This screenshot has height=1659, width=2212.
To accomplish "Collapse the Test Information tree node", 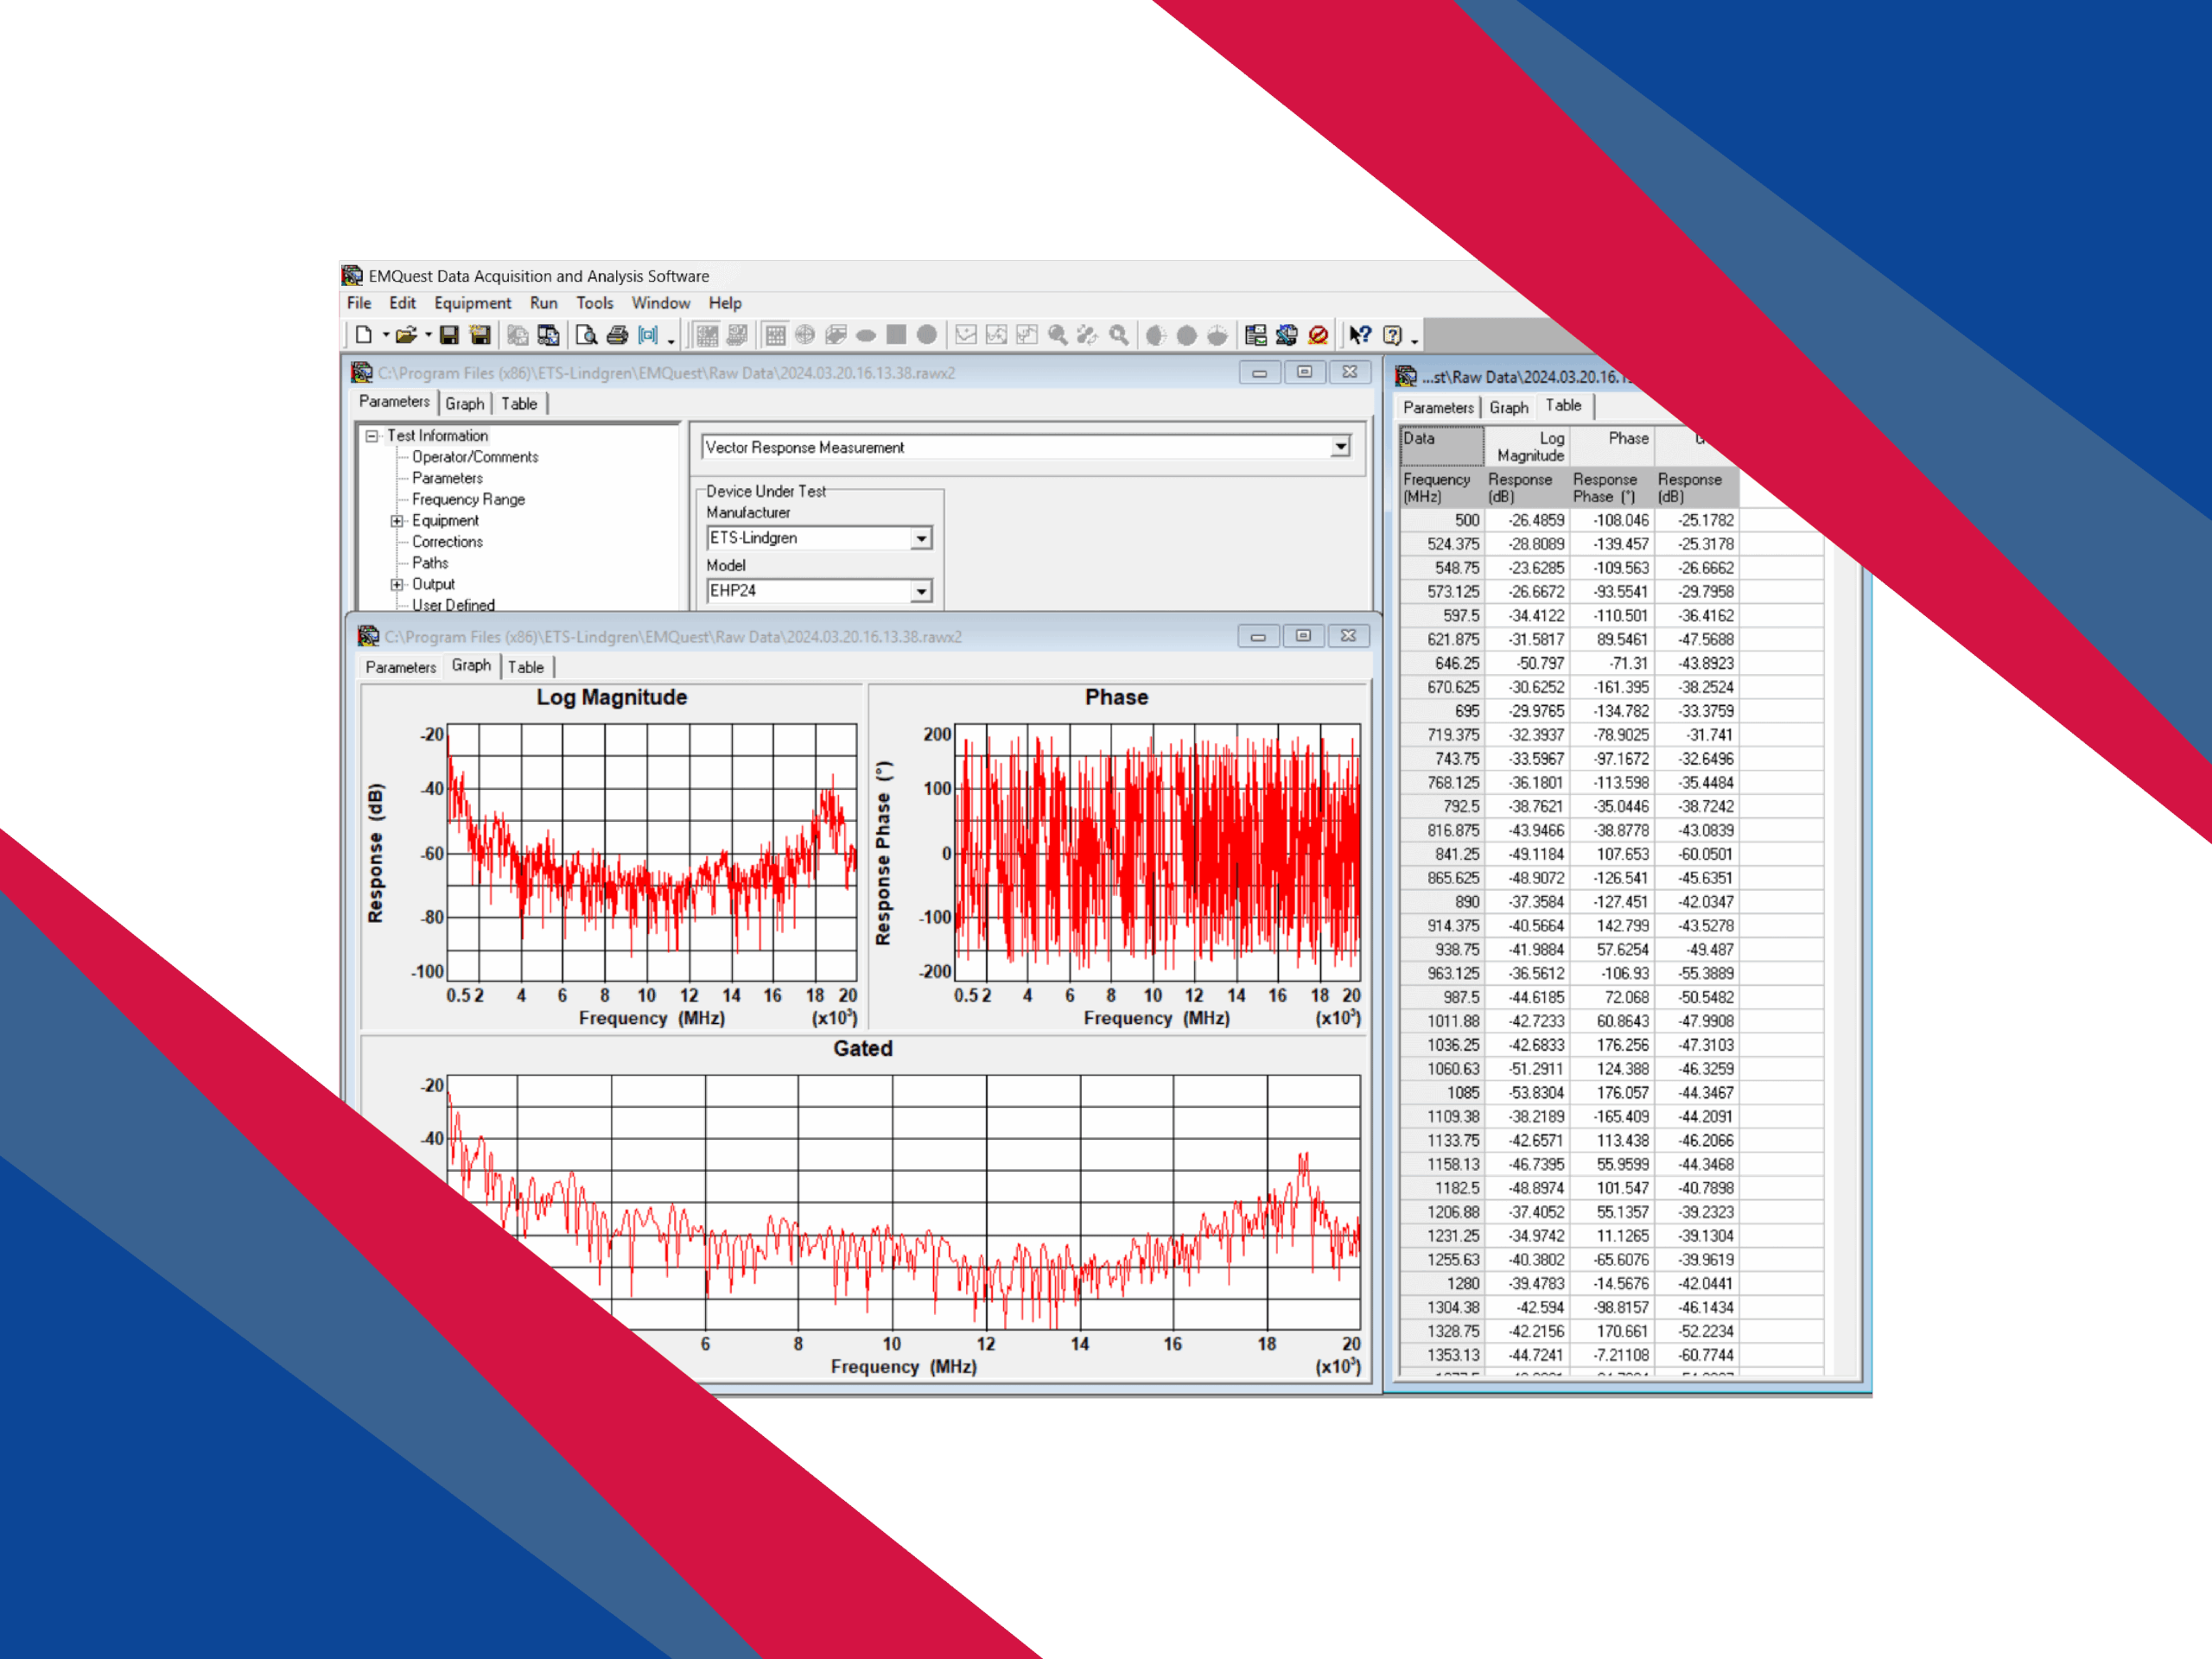I will 372,436.
